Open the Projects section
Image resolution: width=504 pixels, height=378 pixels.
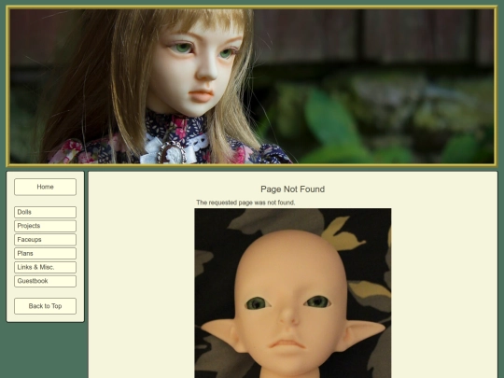coord(45,226)
